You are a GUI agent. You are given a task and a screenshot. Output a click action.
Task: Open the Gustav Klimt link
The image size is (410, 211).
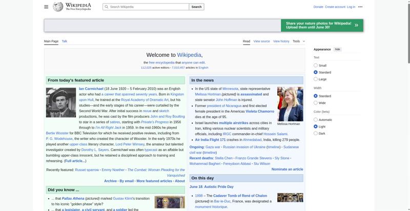tap(122, 199)
